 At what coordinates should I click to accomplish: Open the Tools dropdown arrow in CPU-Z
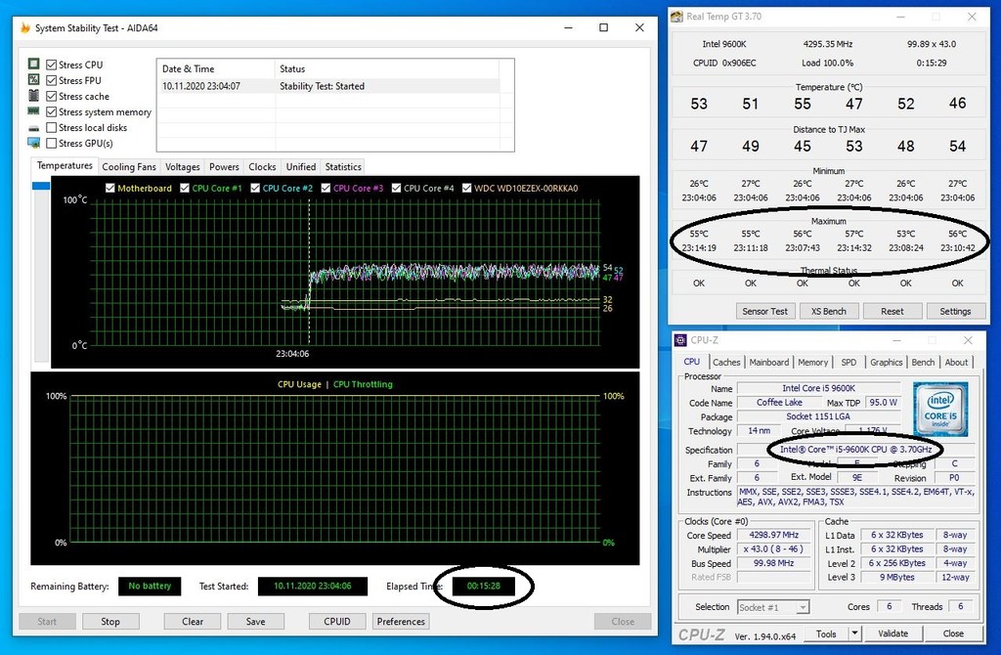(x=855, y=633)
